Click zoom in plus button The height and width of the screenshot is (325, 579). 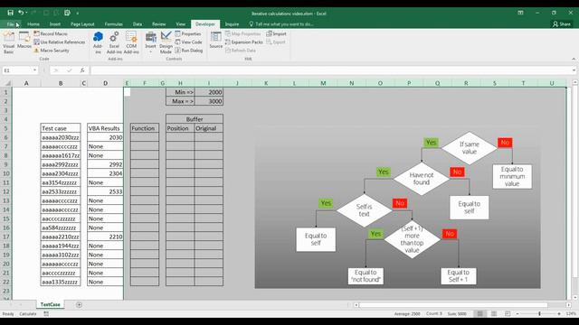559,313
